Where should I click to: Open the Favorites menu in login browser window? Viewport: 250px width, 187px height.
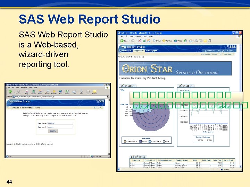coord(24,88)
